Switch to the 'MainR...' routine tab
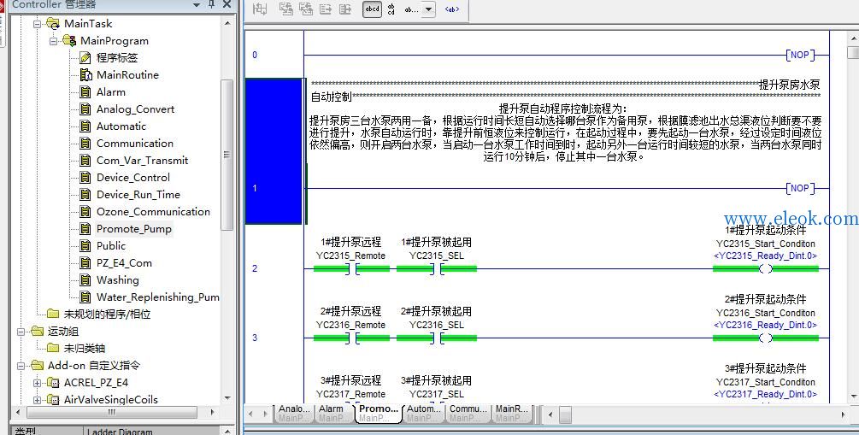 512,413
